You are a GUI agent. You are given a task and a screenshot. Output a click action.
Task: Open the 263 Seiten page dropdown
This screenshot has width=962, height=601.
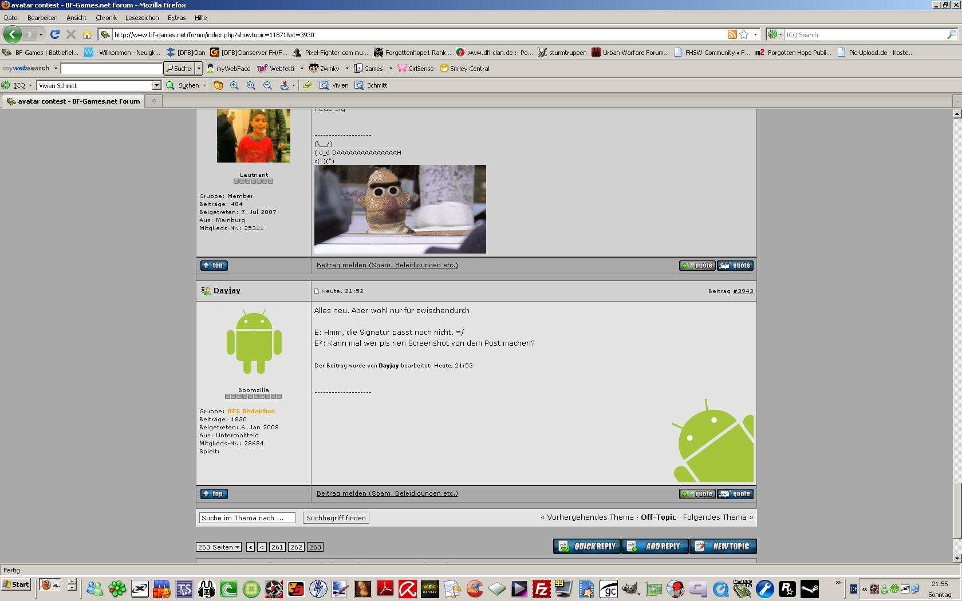[x=218, y=547]
